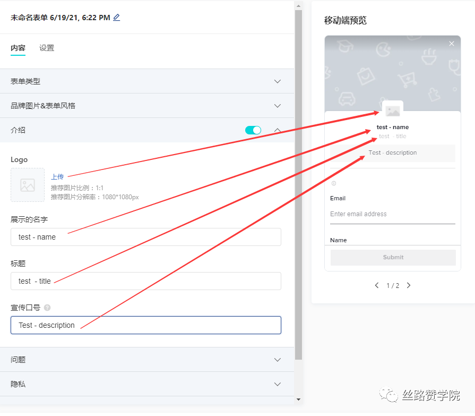
Task: Click the next page chevron under the preview
Action: click(x=409, y=285)
